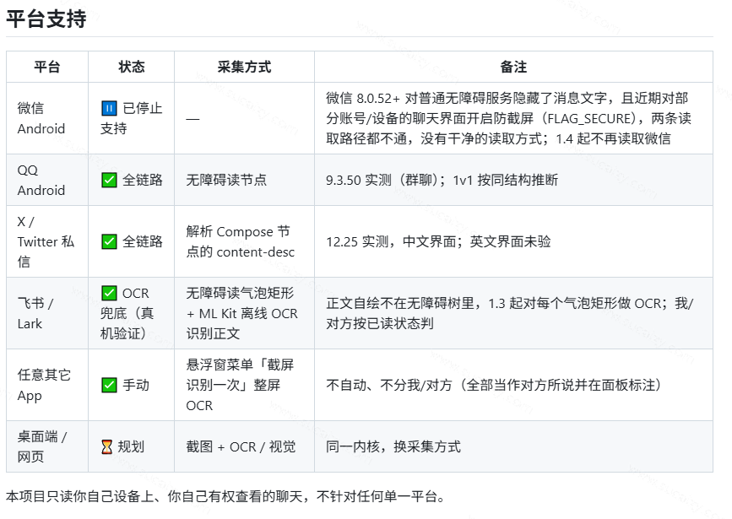Click the green check emoji beside OCR 兜底
The height and width of the screenshot is (519, 732).
109,293
